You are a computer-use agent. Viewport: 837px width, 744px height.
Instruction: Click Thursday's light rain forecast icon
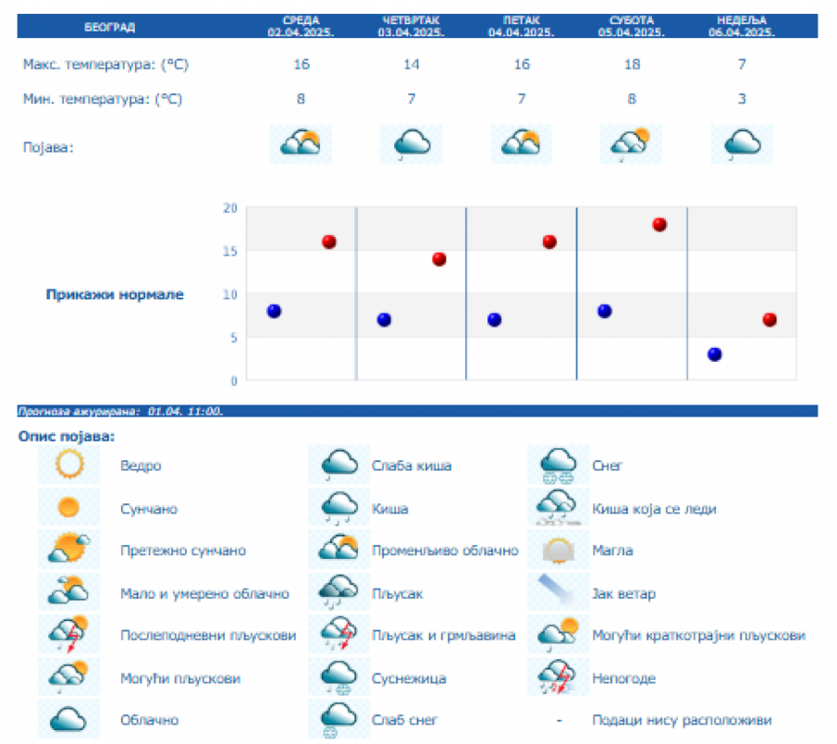tap(411, 144)
